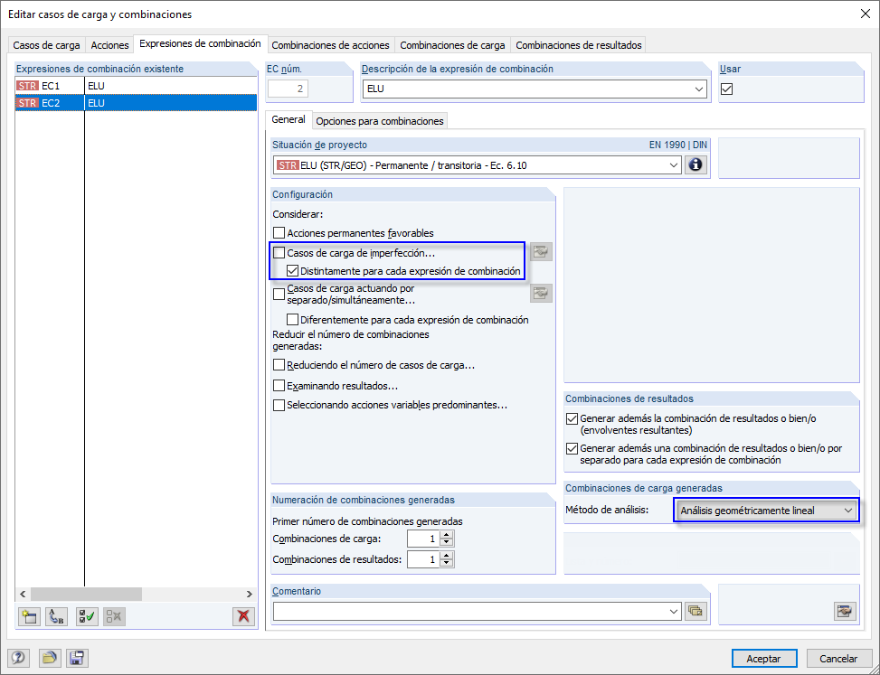
Task: Toggle the Usar checkbox
Action: [727, 89]
